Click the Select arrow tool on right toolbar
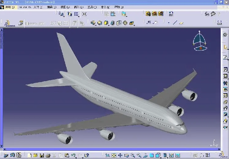The image size is (229, 159). (x=226, y=47)
